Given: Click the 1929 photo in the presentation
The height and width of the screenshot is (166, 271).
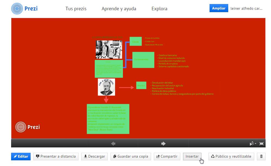Looking at the screenshot, I should tap(109, 50).
